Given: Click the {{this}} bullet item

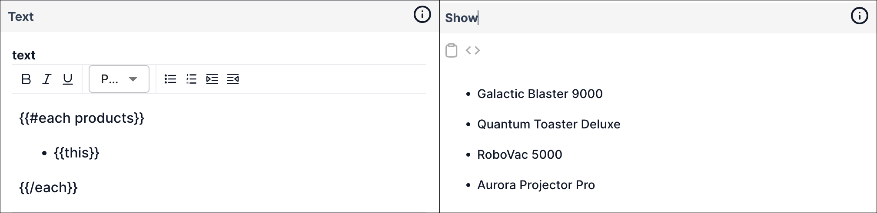Looking at the screenshot, I should (76, 153).
